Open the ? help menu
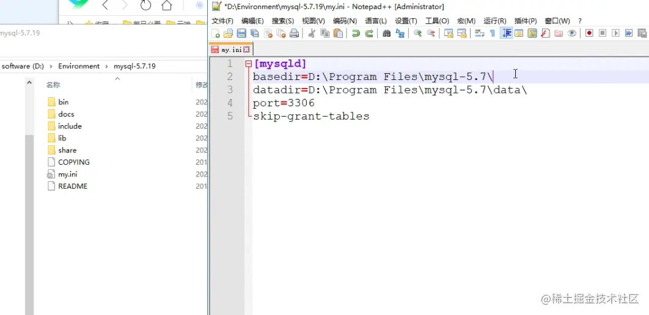The width and height of the screenshot is (649, 315). point(580,21)
